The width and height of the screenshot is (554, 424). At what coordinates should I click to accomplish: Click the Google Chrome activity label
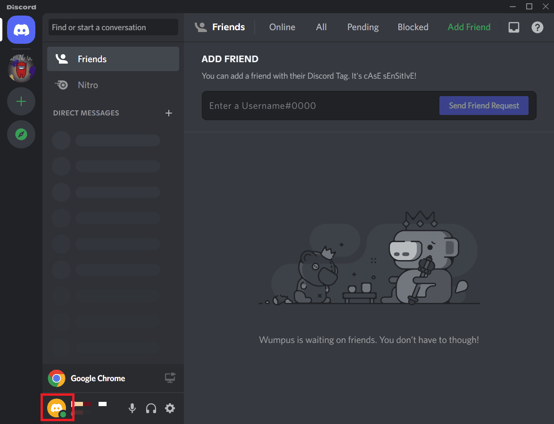[x=98, y=378]
